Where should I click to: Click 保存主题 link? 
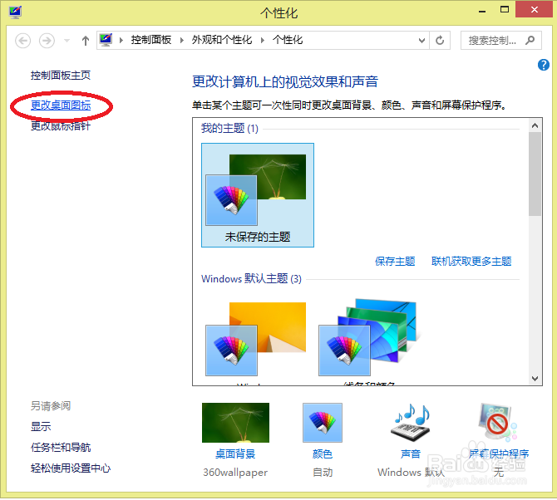pyautogui.click(x=395, y=261)
